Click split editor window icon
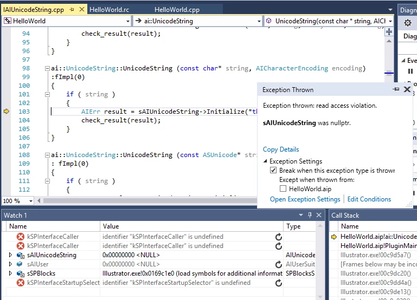Image resolution: width=417 pixels, height=300 pixels. click(x=389, y=32)
